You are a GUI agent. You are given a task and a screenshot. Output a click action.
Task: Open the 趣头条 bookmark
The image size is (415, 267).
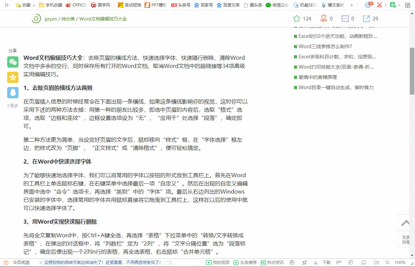coord(253,5)
